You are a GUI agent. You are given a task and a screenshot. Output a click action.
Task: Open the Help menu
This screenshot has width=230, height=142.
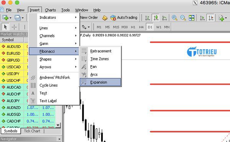pyautogui.click(x=97, y=10)
